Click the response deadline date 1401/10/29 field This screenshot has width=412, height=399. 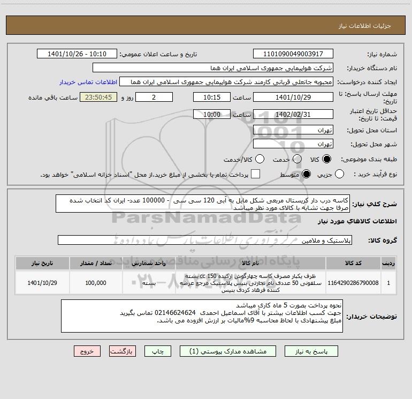pyautogui.click(x=293, y=97)
